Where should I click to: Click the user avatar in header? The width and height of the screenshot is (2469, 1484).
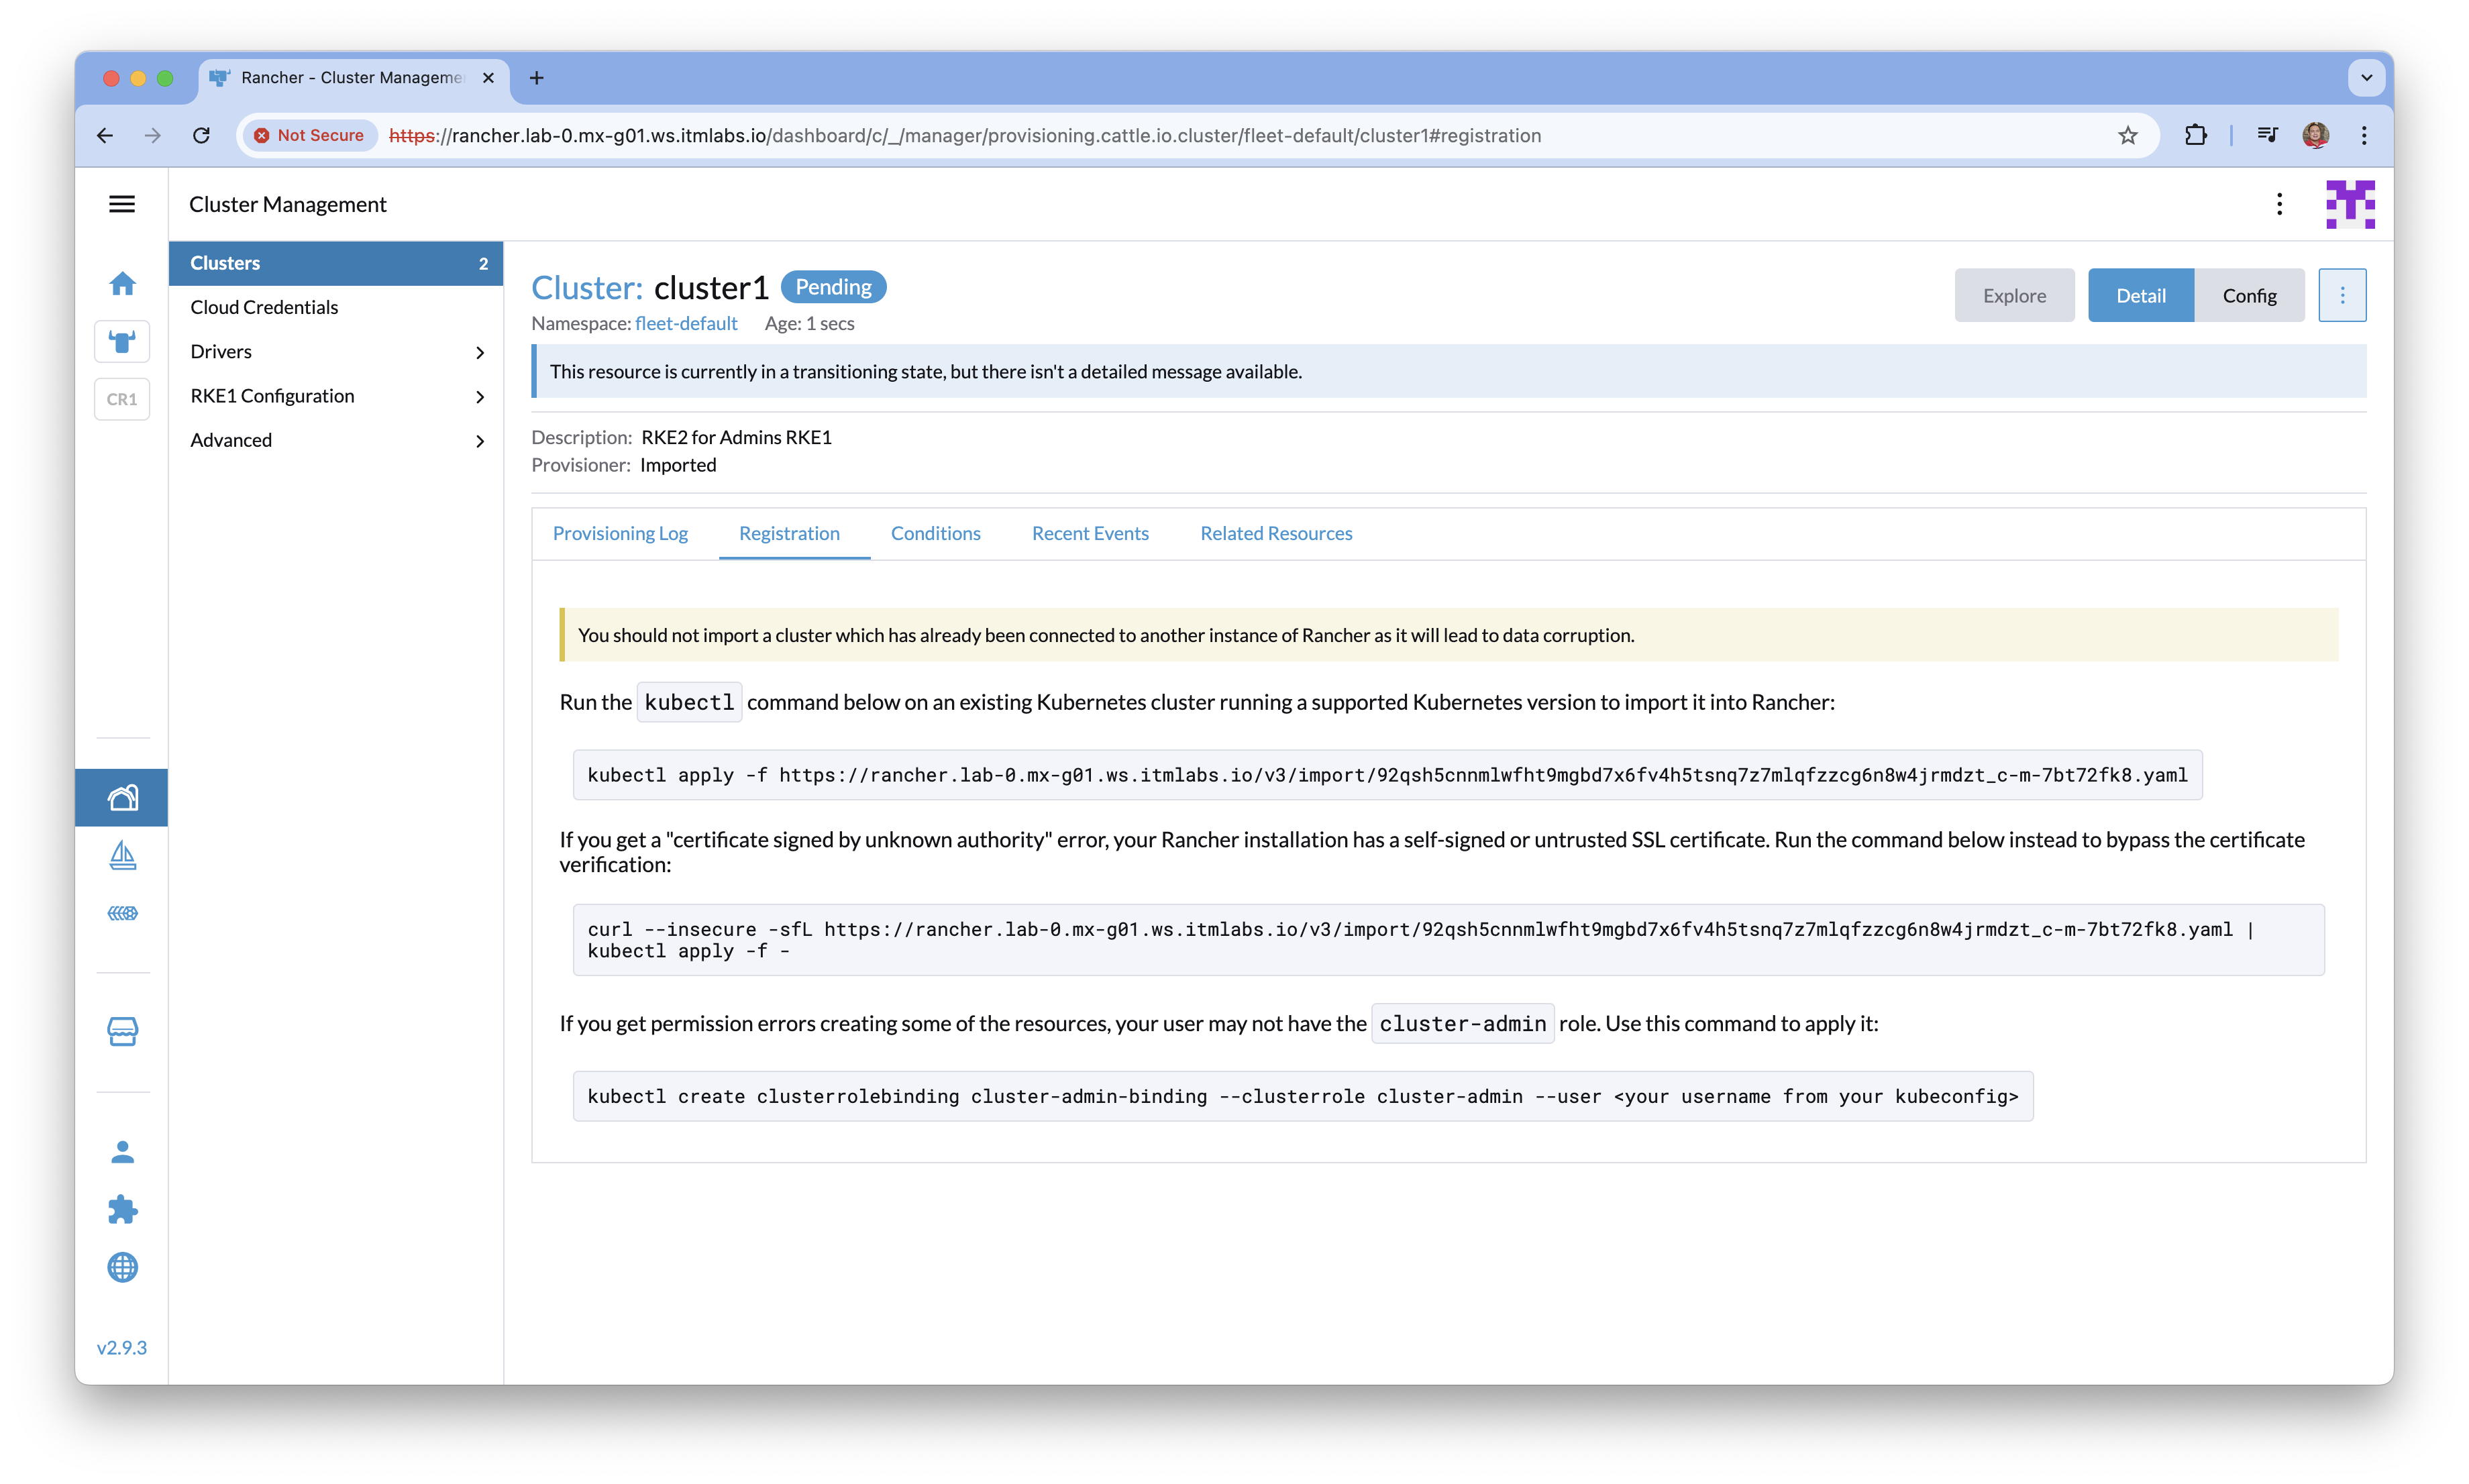pyautogui.click(x=2349, y=204)
